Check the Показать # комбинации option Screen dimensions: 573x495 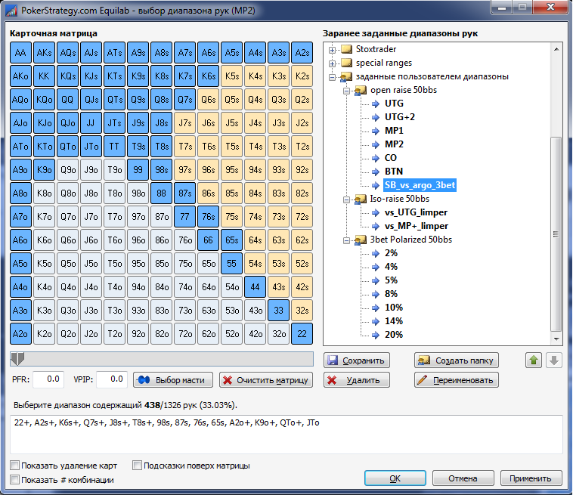(15, 480)
